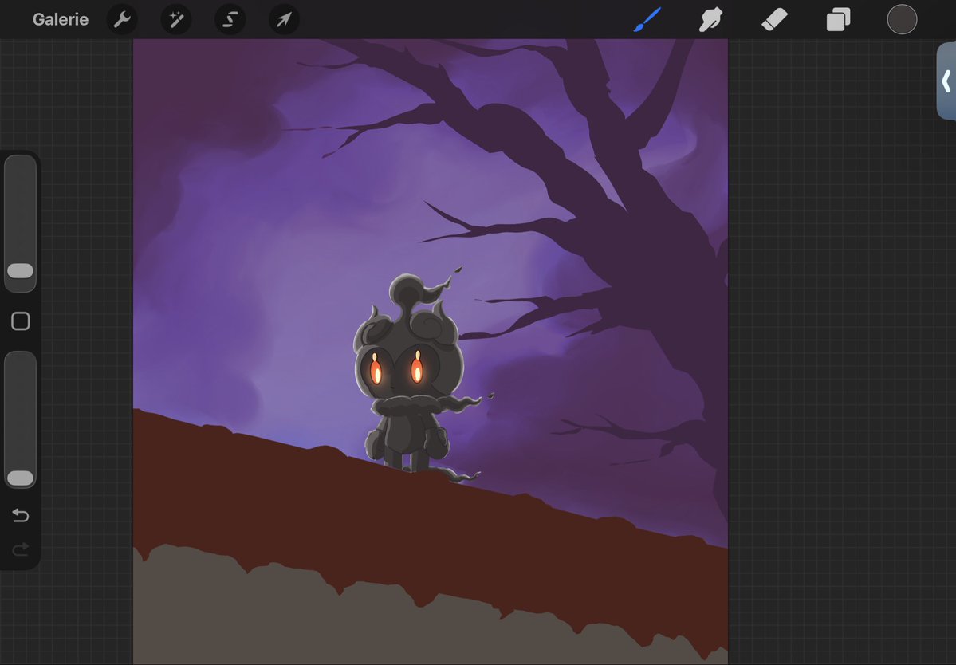Expand the side panel chevron tab
This screenshot has width=956, height=665.
point(946,81)
